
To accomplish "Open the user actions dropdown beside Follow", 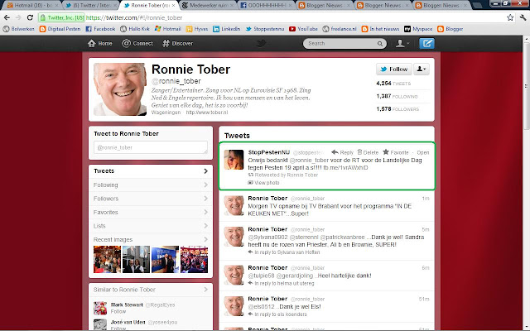I will (422, 69).
